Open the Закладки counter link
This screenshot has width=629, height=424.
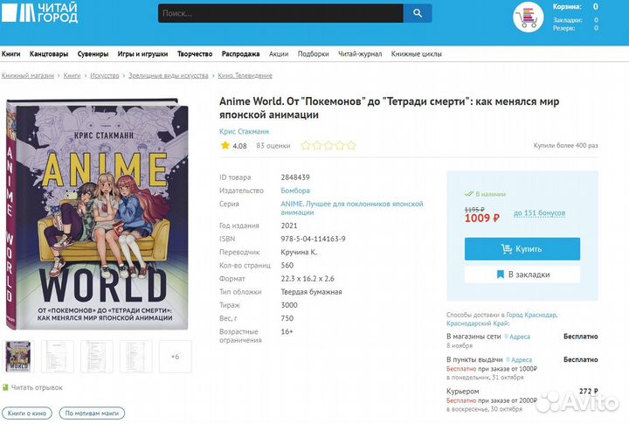[568, 20]
